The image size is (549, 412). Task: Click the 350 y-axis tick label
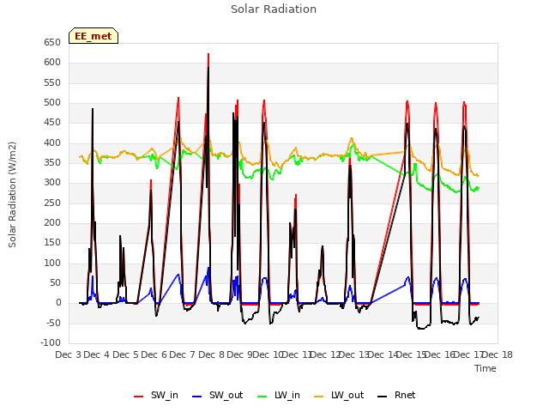pos(52,163)
